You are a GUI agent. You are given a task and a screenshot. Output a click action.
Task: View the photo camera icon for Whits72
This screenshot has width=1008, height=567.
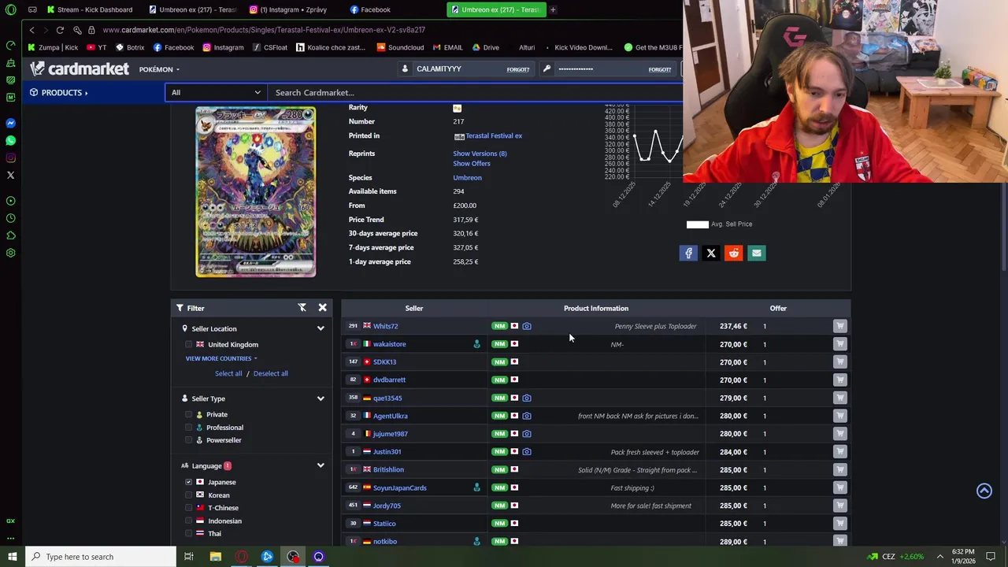pos(527,326)
